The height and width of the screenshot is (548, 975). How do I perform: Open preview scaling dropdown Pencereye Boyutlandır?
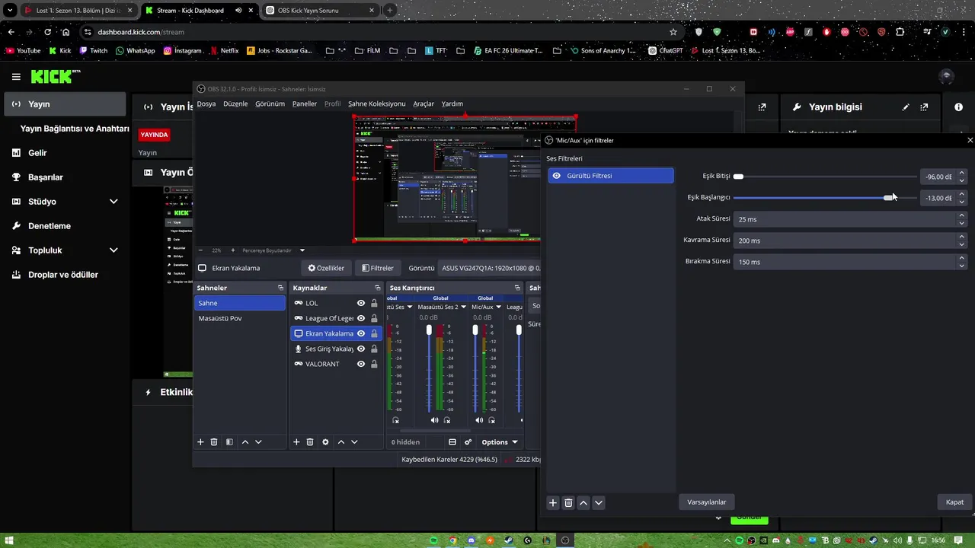coord(273,250)
